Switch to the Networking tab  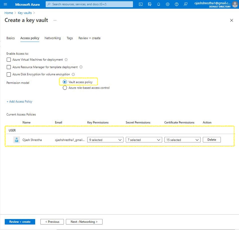point(53,38)
